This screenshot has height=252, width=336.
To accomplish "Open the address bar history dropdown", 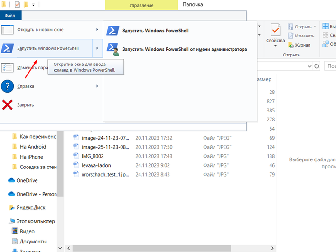I will point(309,66).
